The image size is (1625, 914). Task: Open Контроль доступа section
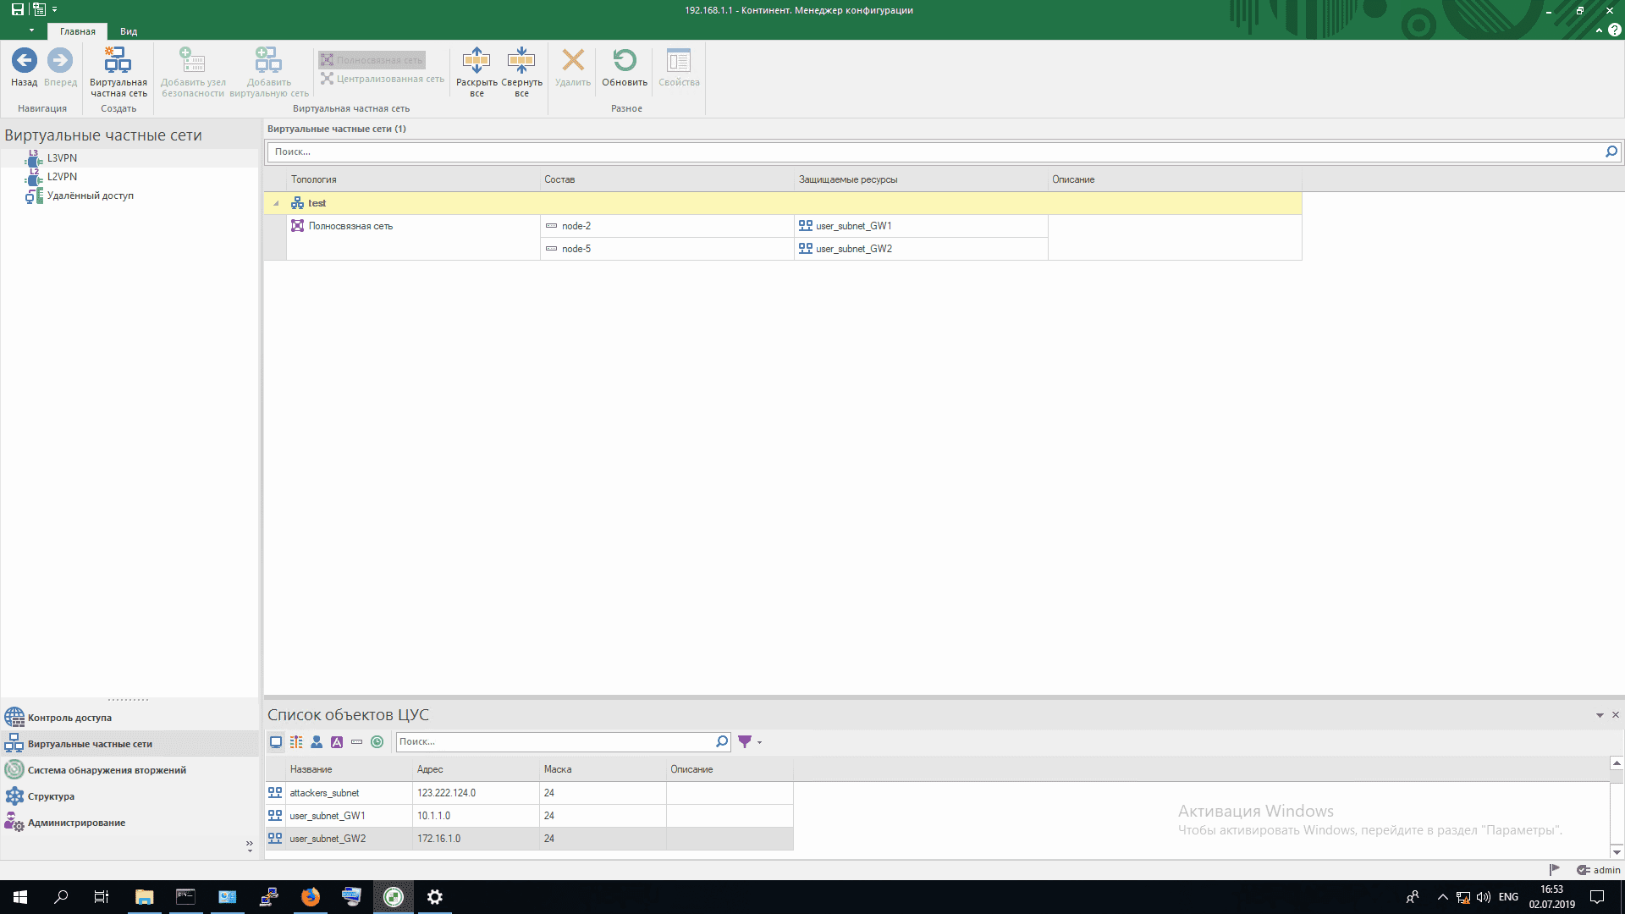click(x=69, y=718)
